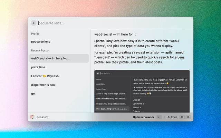Click the Command key symbol
The image size is (221, 138).
click(x=182, y=117)
